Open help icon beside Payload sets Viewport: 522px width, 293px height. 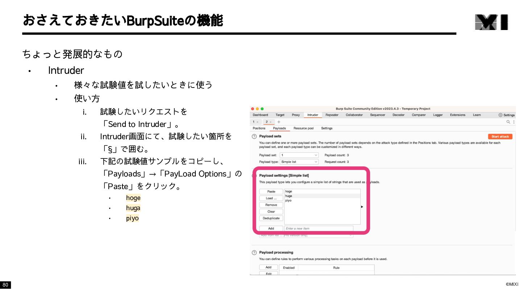click(x=254, y=137)
